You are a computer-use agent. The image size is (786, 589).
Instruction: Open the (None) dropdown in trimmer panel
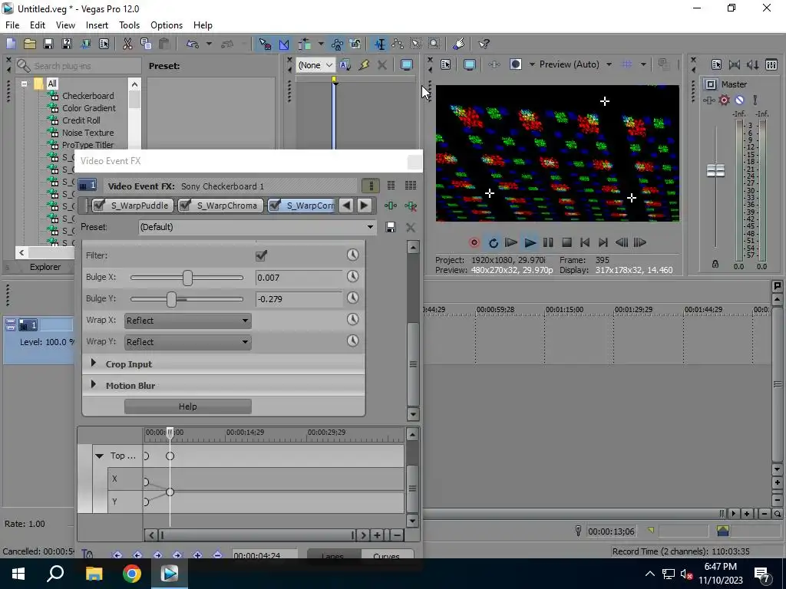(315, 65)
